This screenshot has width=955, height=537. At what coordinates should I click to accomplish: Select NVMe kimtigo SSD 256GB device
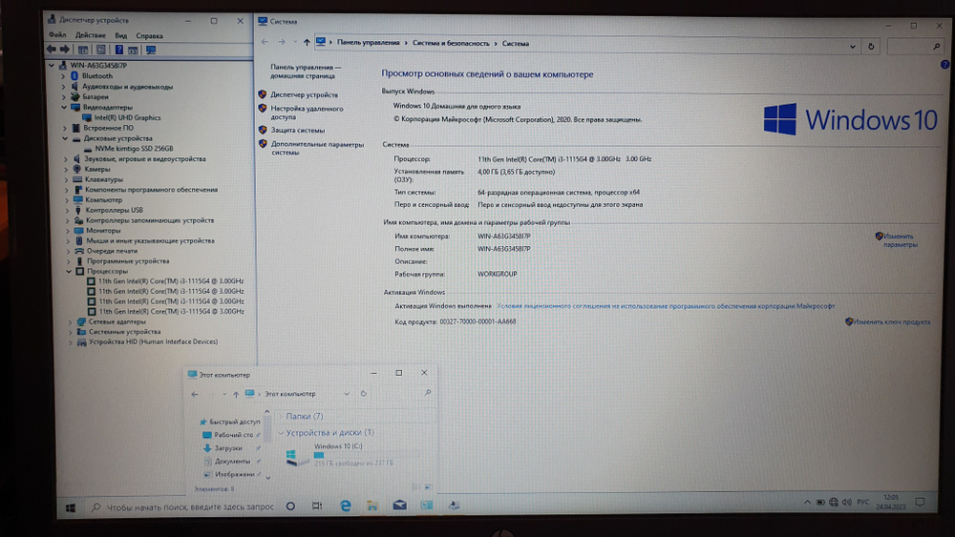(x=134, y=149)
